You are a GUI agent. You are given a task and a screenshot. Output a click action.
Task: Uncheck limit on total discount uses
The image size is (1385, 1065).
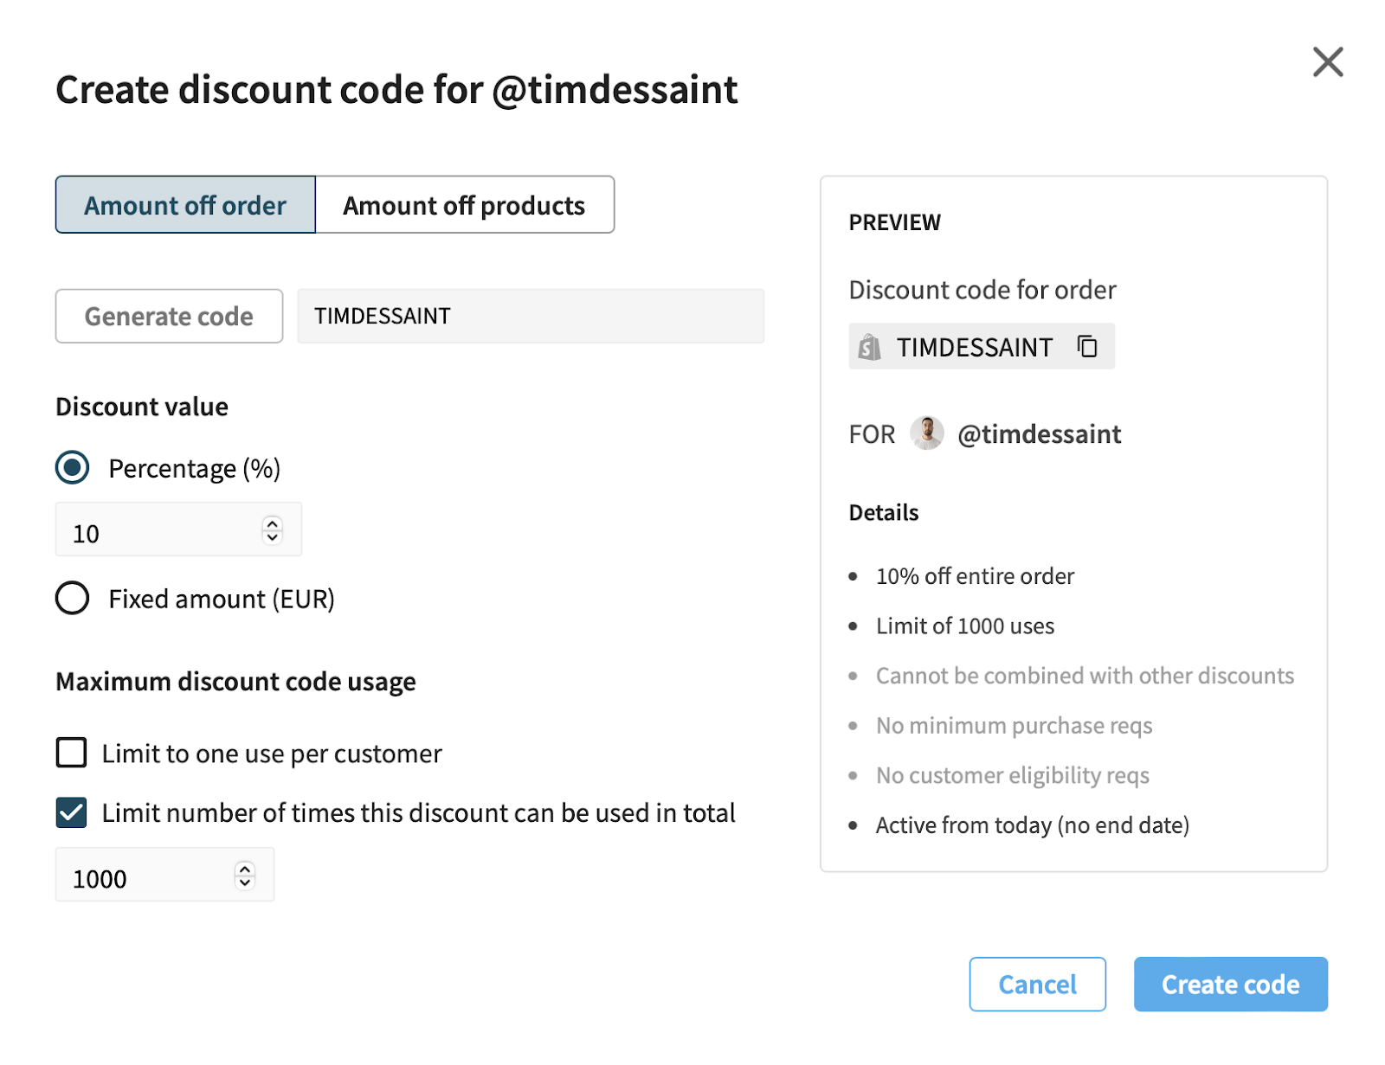72,812
